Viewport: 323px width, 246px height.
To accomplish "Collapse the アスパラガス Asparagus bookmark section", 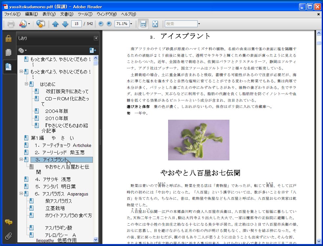I will [21, 194].
